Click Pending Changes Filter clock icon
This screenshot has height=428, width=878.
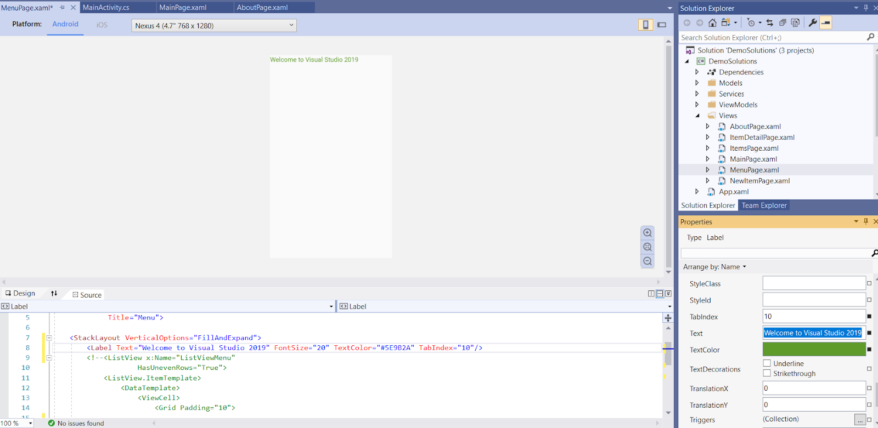click(x=751, y=22)
